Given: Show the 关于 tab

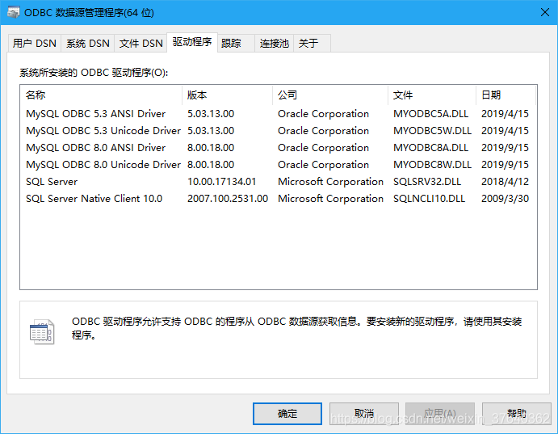Looking at the screenshot, I should [312, 44].
